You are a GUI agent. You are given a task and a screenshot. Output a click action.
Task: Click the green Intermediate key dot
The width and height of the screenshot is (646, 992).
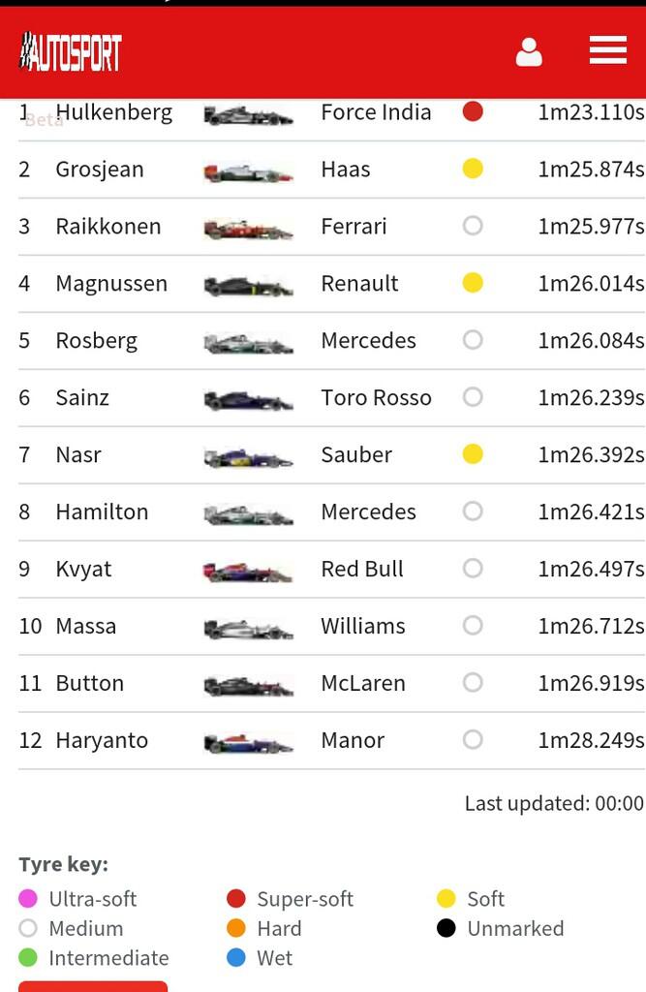click(28, 958)
